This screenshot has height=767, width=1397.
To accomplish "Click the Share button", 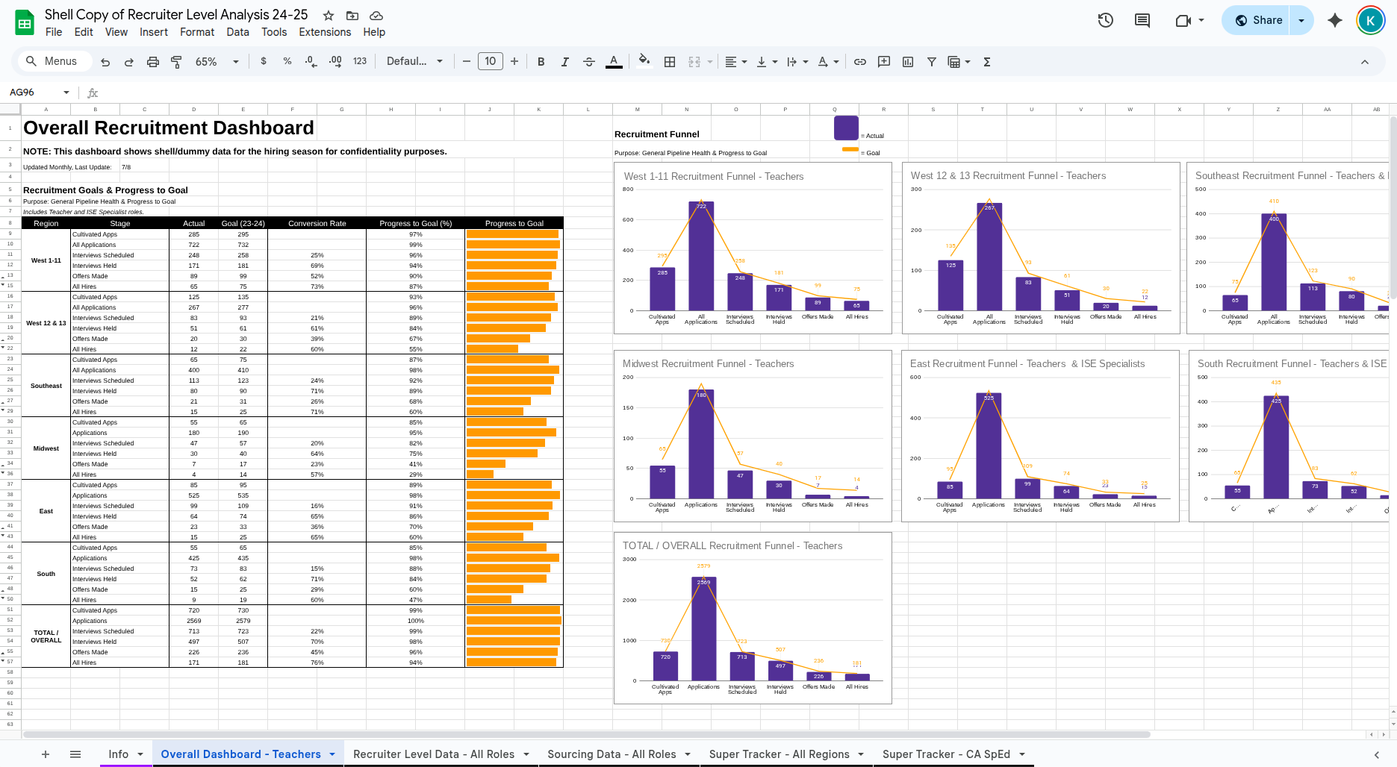I will 1261,20.
